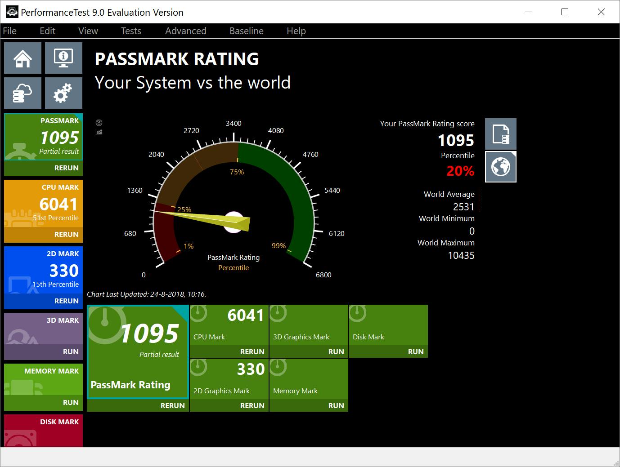Click the World Maximum value 10435
The width and height of the screenshot is (620, 467).
461,255
